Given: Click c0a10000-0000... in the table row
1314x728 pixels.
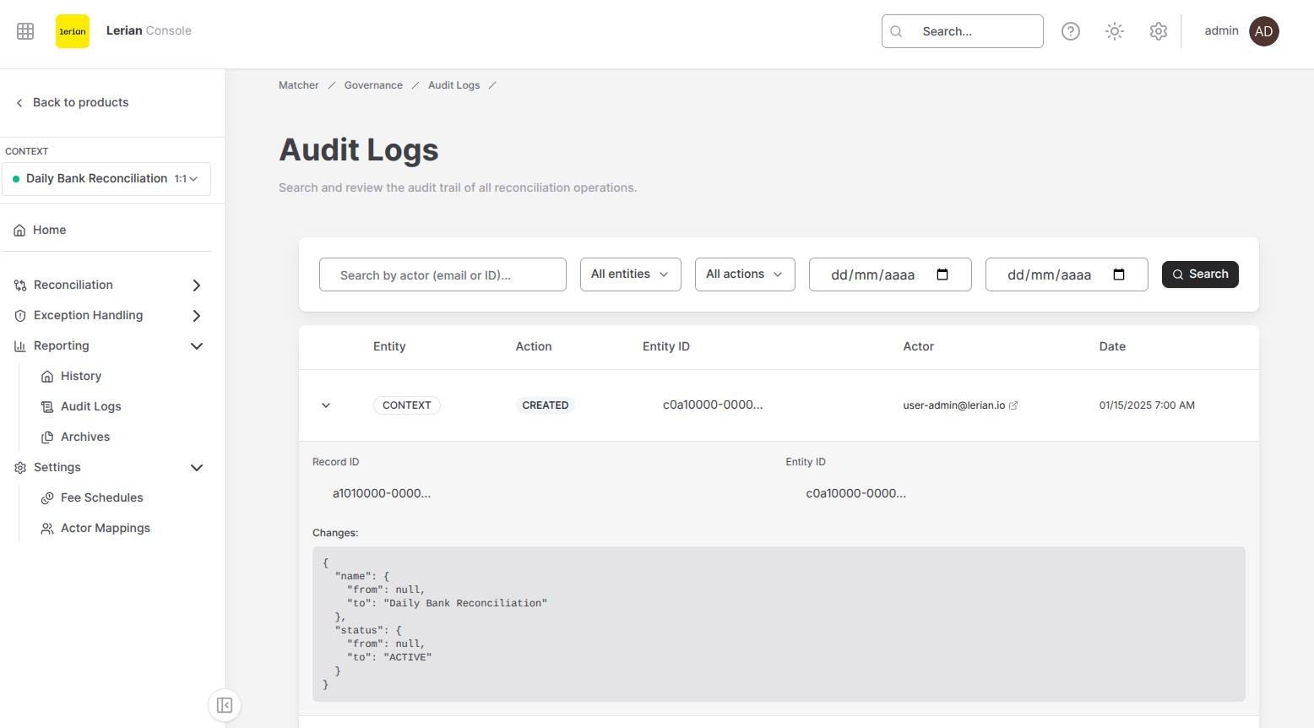Looking at the screenshot, I should point(713,405).
